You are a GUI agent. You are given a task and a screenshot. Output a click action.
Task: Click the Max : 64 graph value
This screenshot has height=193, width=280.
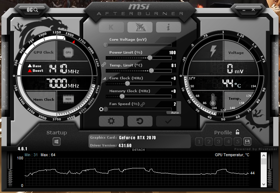[48, 155]
